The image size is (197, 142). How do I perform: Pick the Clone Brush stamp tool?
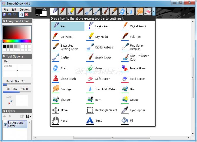68,79
